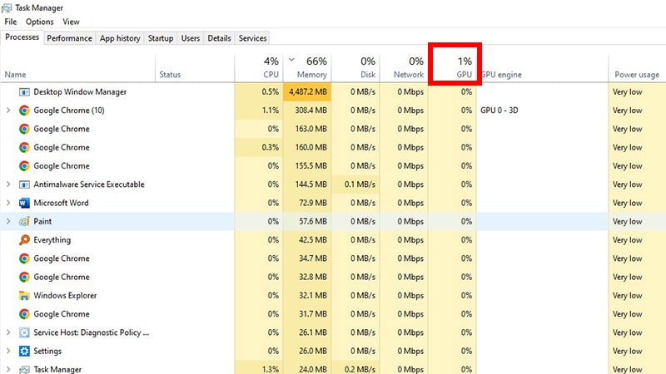666x374 pixels.
Task: Click the 144.5 MB memory value
Action: pyautogui.click(x=311, y=185)
